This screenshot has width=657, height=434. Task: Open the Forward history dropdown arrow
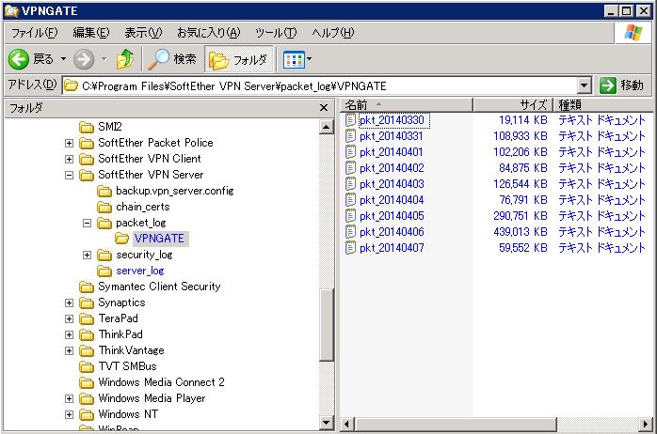point(104,59)
